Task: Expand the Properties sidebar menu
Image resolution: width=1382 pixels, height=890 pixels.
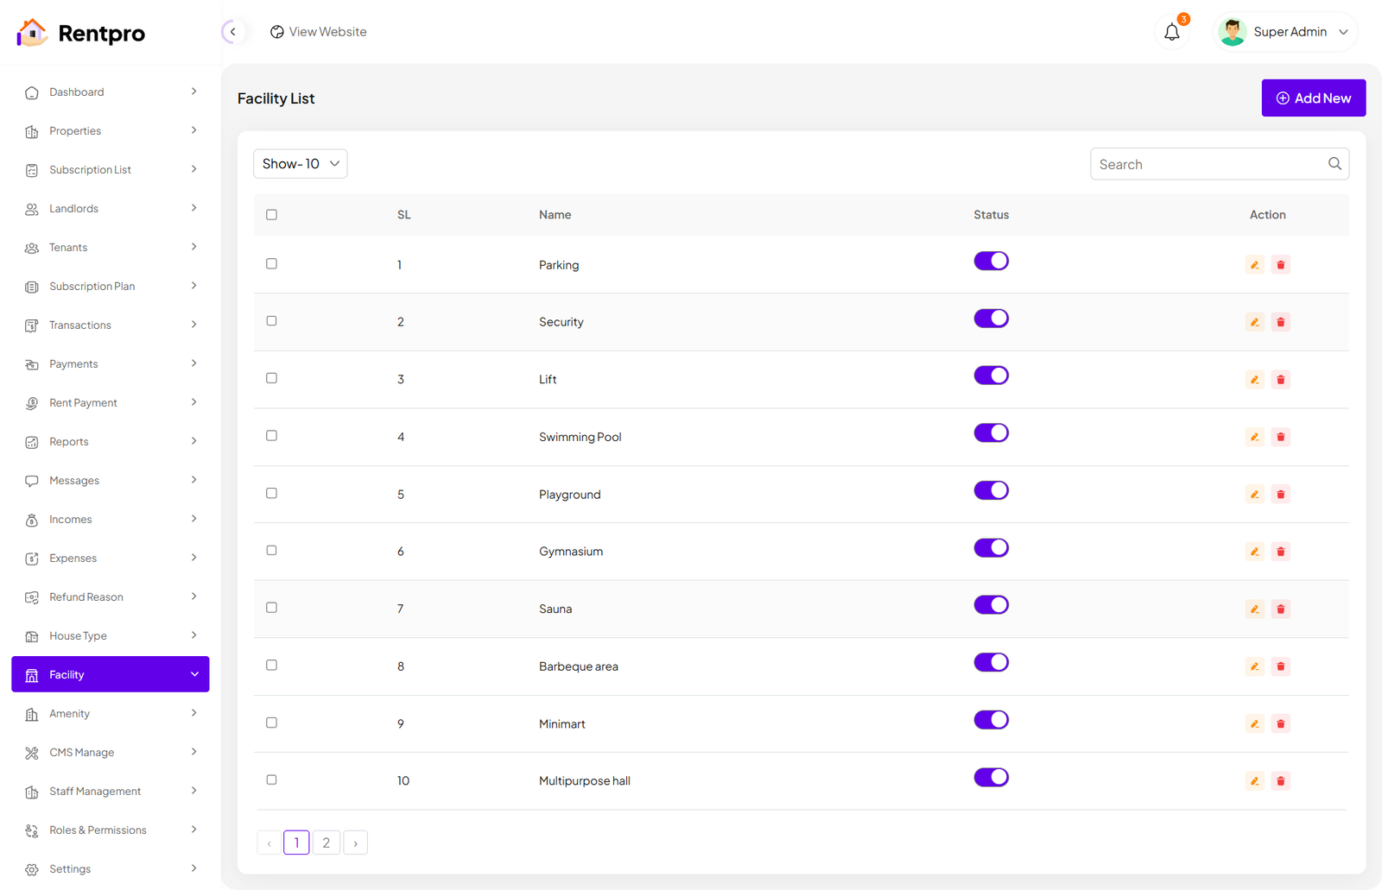Action: 111,131
